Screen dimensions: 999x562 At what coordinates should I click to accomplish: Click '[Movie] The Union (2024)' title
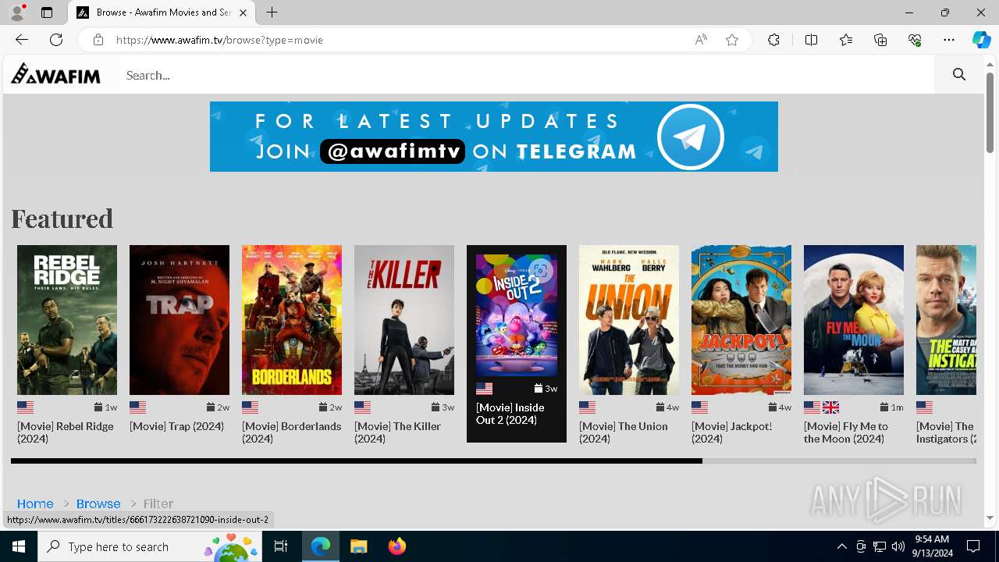pos(624,432)
